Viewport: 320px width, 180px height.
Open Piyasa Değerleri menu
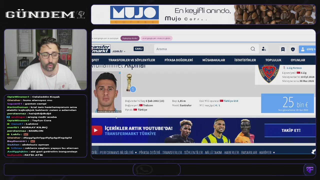pos(179,60)
